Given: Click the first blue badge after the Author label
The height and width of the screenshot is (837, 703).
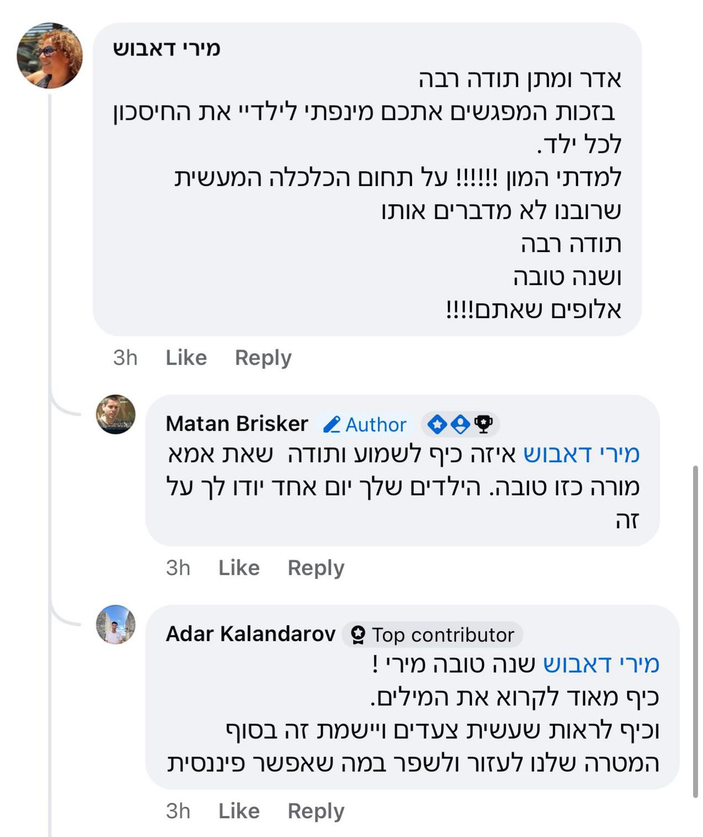Looking at the screenshot, I should pos(437,424).
